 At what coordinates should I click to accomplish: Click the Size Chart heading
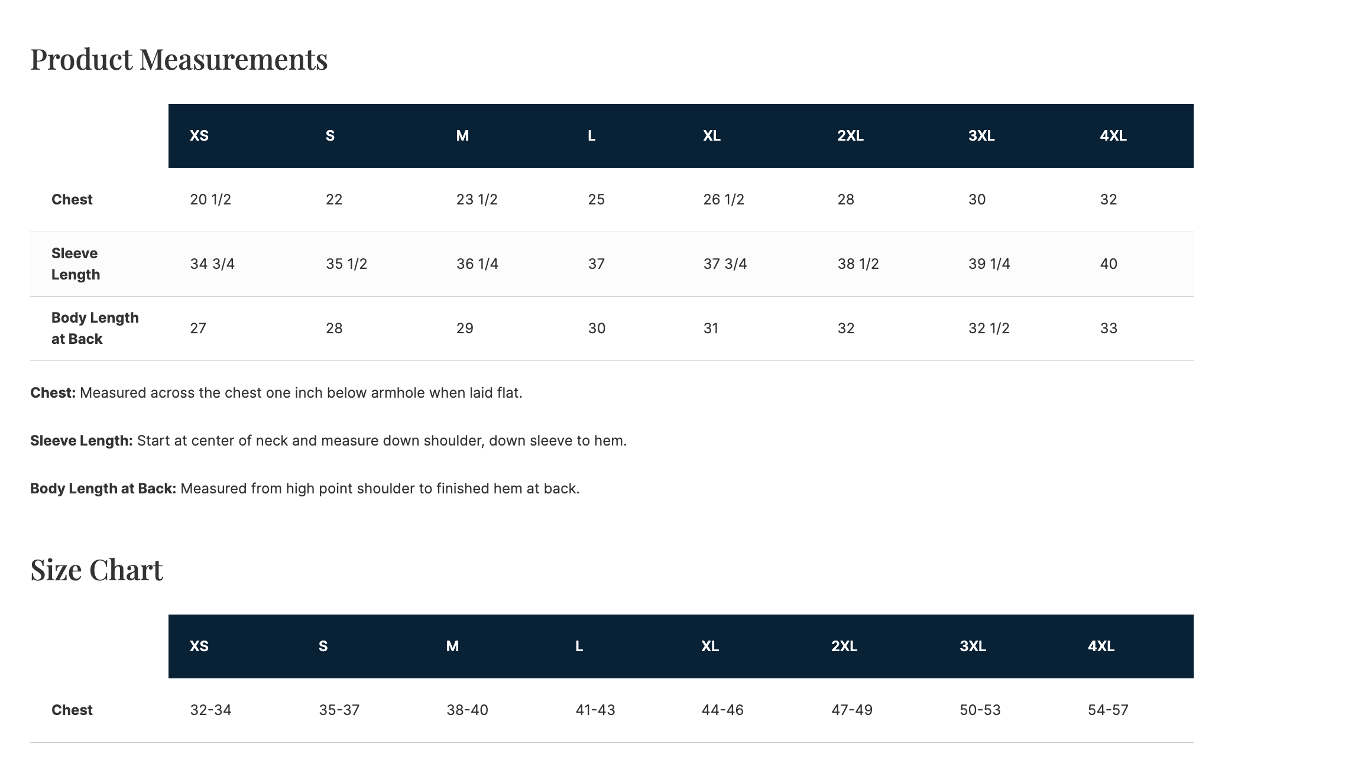pos(96,570)
